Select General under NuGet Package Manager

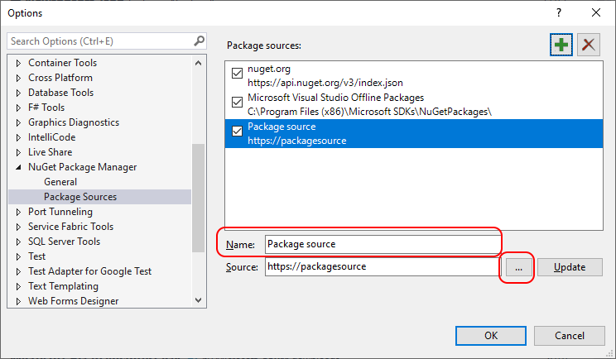tap(60, 182)
